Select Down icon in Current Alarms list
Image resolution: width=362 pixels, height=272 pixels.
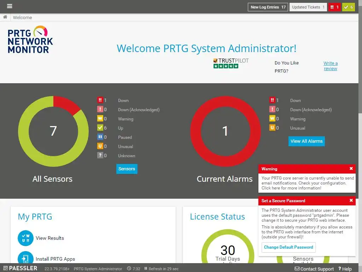[272, 100]
